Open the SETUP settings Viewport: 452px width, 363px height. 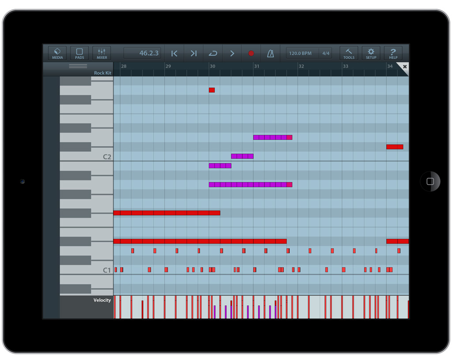click(371, 53)
